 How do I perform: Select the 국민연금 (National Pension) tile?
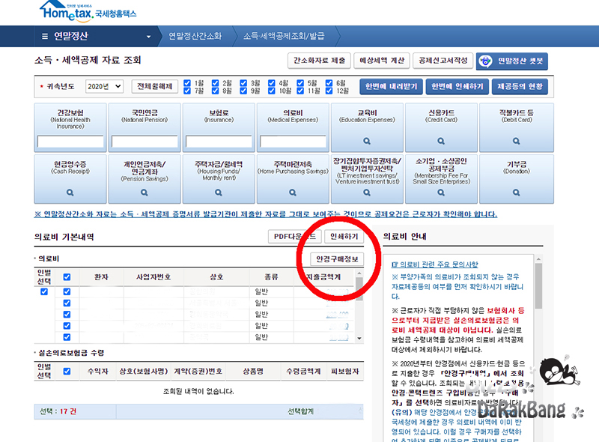145,127
